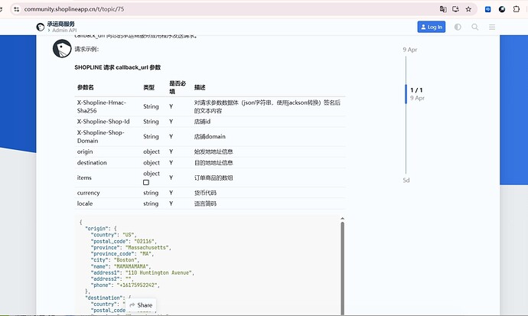This screenshot has width=528, height=316.
Task: Click the "+16175952242" phone value in code
Action: point(137,285)
